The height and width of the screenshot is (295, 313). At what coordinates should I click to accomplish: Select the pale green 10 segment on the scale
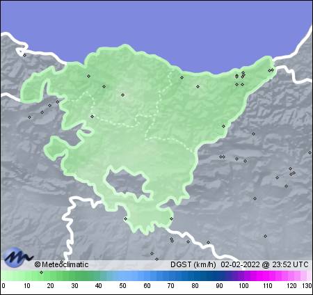click(26, 276)
